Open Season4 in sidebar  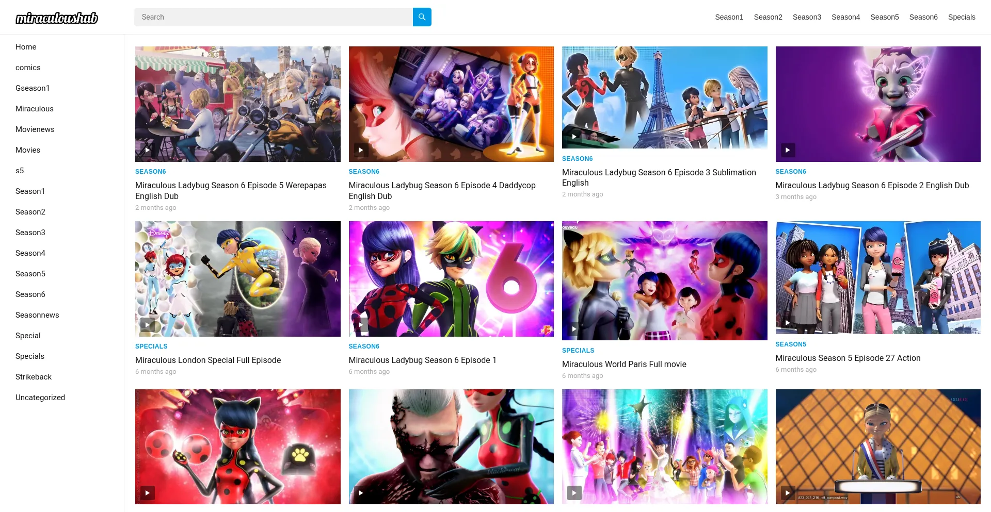tap(30, 253)
